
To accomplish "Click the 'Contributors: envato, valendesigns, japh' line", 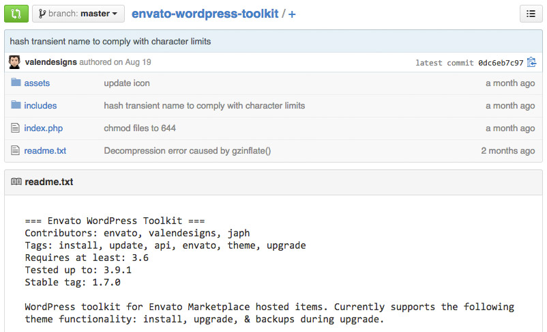I will (137, 233).
